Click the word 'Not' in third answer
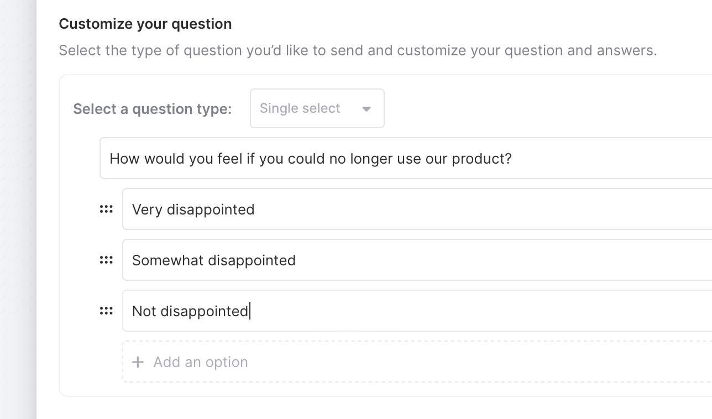Screen dimensions: 712x419 coord(144,311)
